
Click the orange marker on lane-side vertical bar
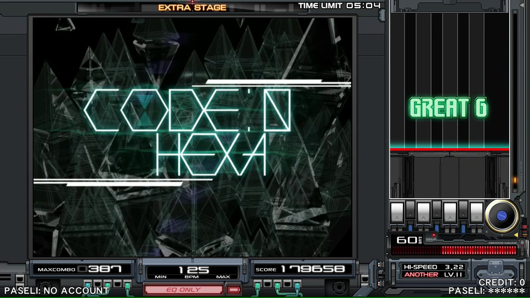(x=515, y=181)
